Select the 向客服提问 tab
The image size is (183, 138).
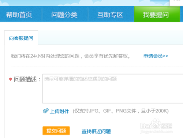21,38
